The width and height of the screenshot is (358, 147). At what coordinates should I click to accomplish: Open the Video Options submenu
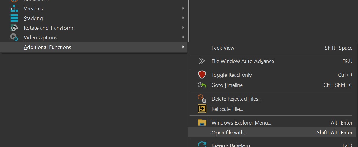(x=94, y=37)
